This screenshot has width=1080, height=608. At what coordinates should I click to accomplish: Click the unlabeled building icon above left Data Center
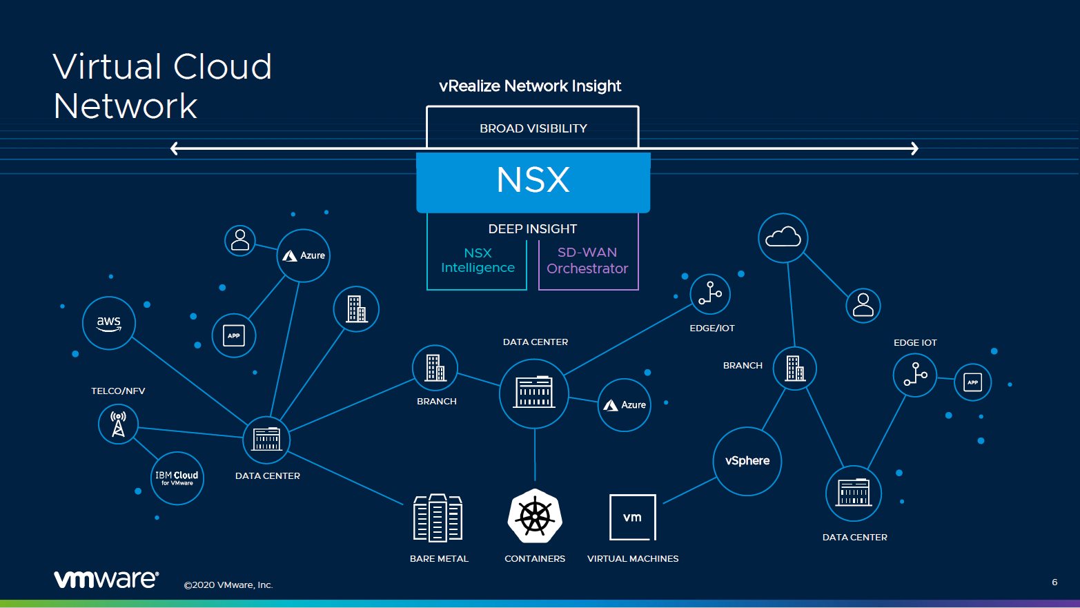pyautogui.click(x=356, y=308)
